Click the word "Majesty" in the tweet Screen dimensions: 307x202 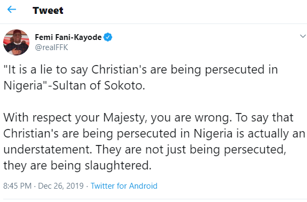[x=125, y=118]
